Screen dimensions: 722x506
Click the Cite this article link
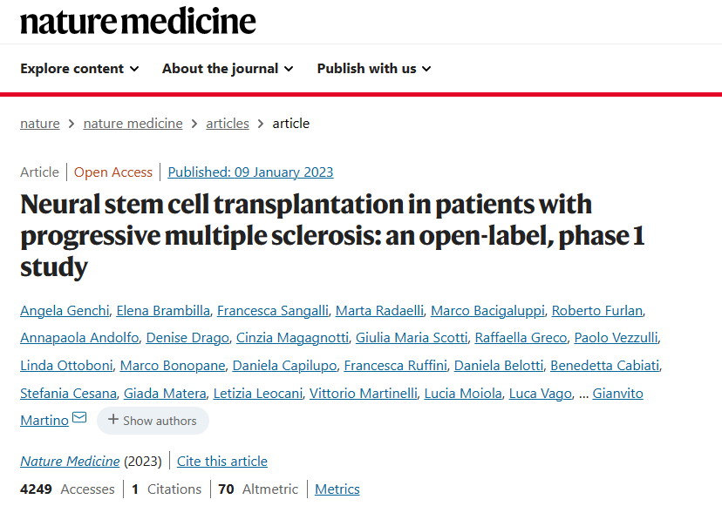pos(222,462)
